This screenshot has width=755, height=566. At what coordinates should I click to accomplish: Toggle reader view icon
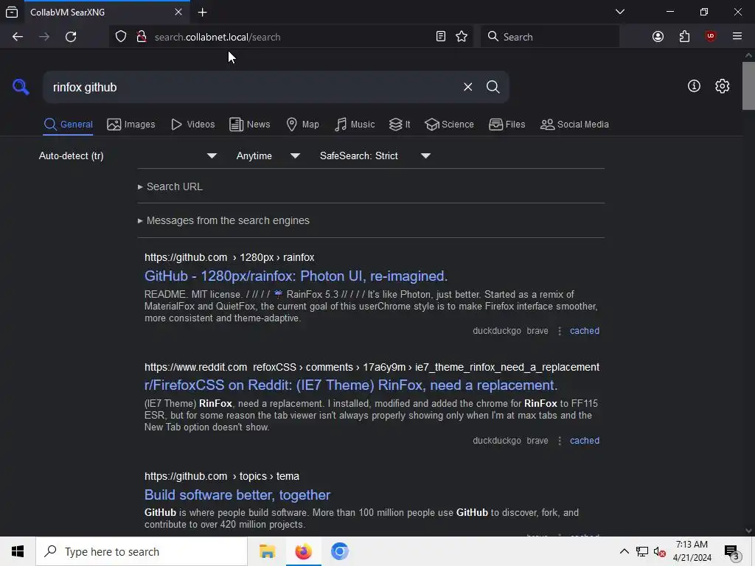click(x=441, y=37)
